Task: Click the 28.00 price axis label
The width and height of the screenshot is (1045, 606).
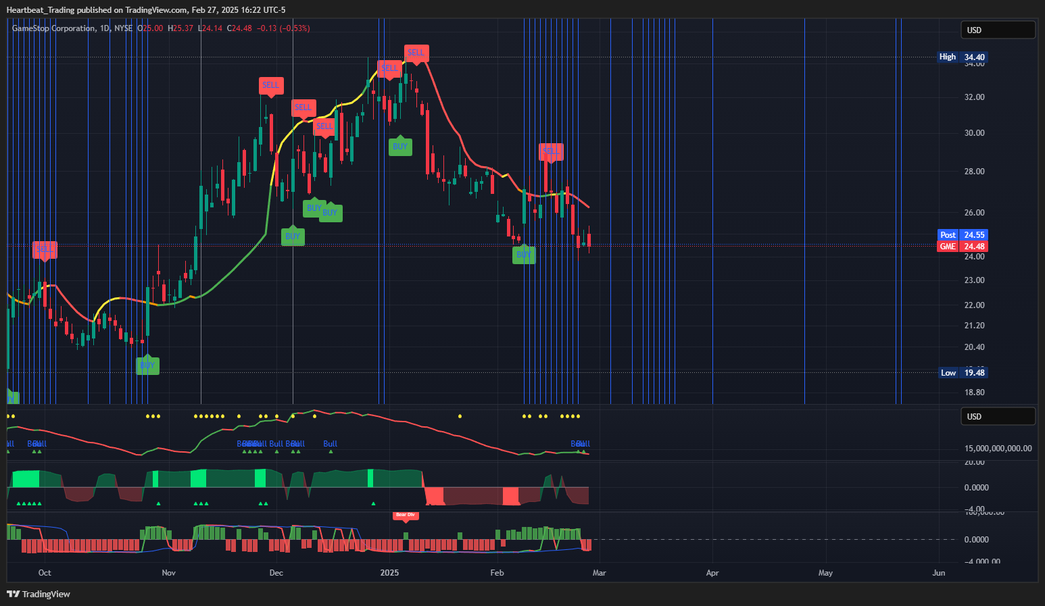Action: coord(975,172)
